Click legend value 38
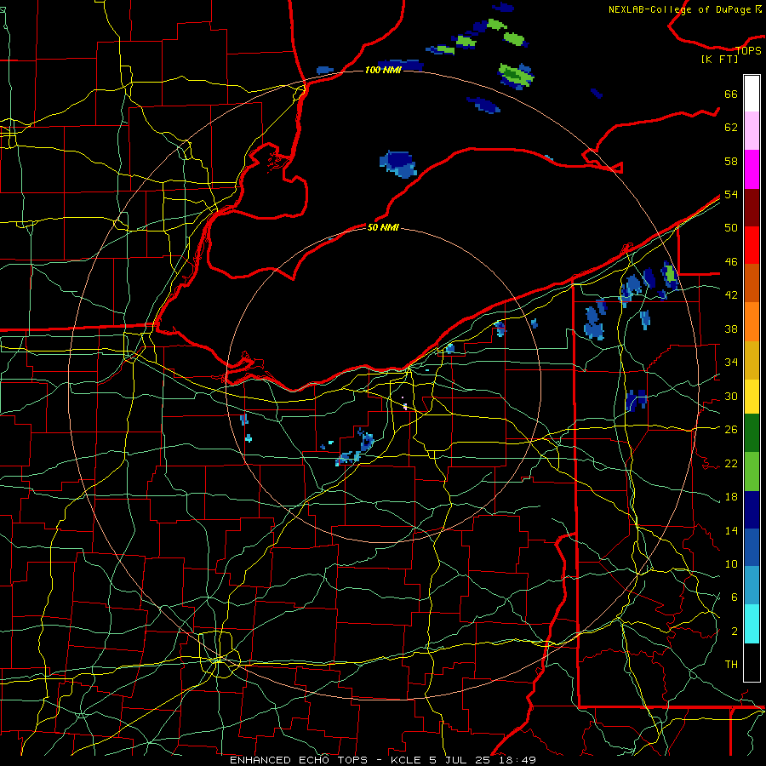766x766 pixels. click(731, 329)
